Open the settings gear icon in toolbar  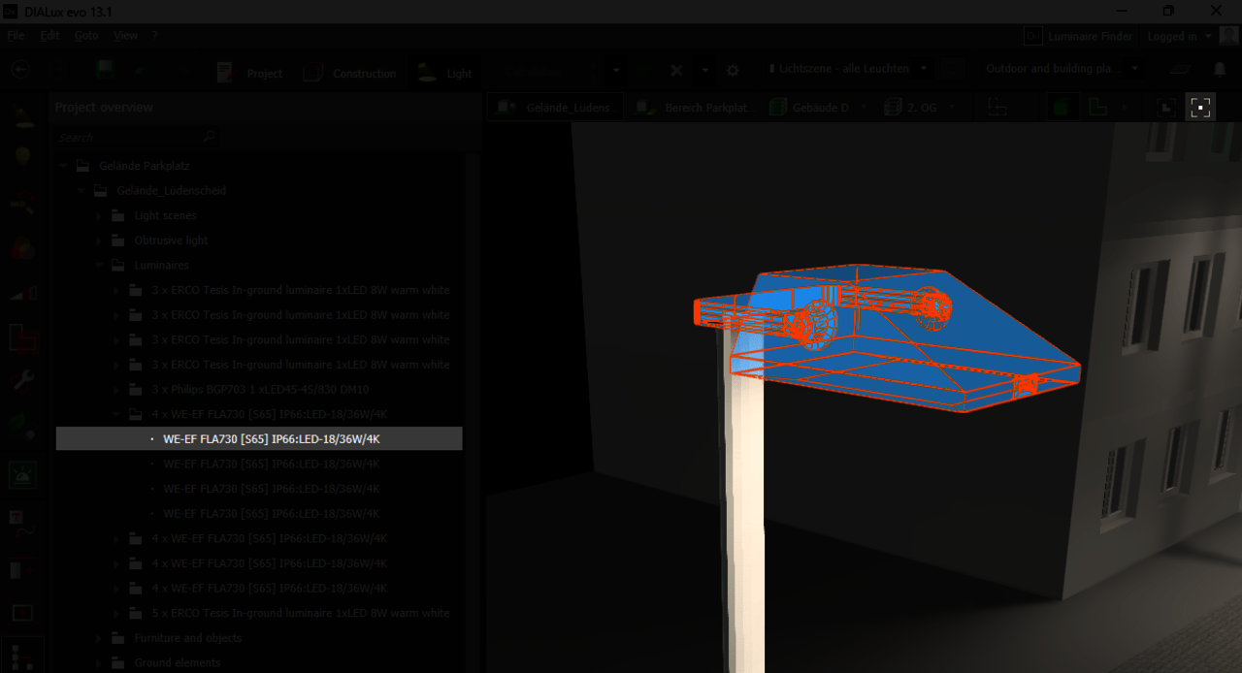click(x=733, y=71)
